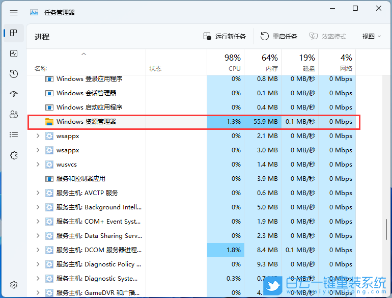This screenshot has height=298, width=392.
Task: Sort by the 名称 column header
Action: (86, 62)
